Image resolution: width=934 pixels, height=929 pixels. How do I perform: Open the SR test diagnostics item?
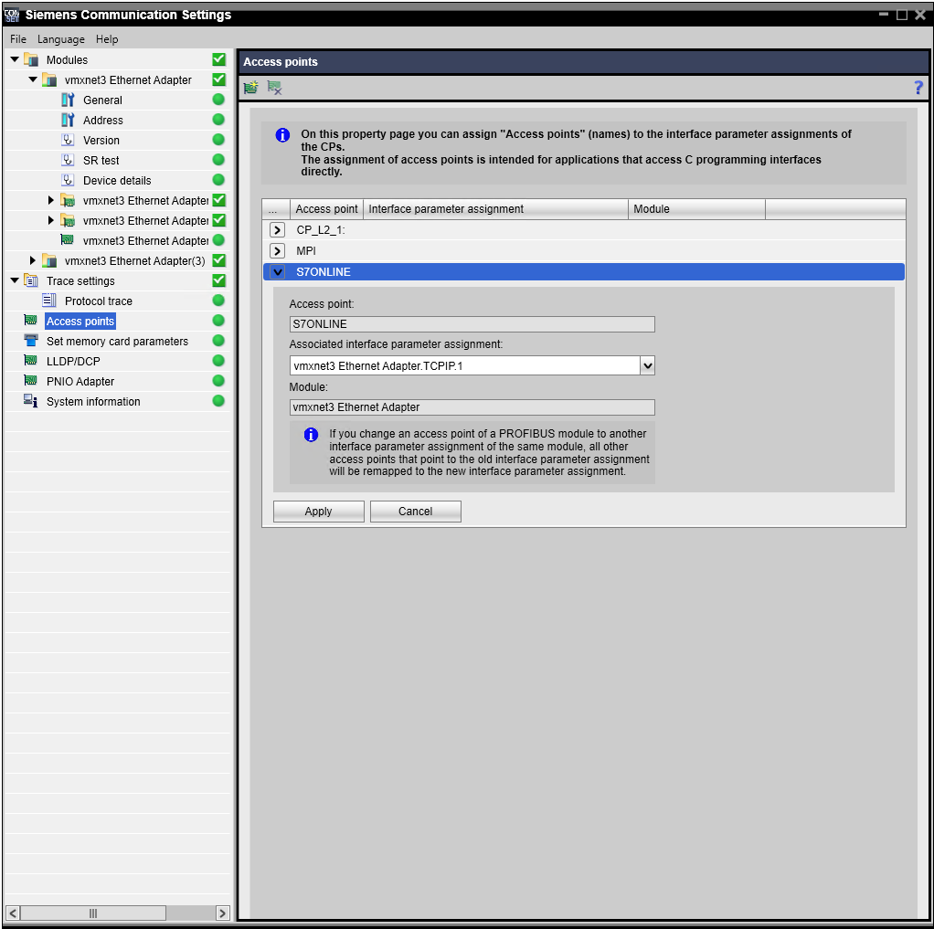pyautogui.click(x=101, y=161)
